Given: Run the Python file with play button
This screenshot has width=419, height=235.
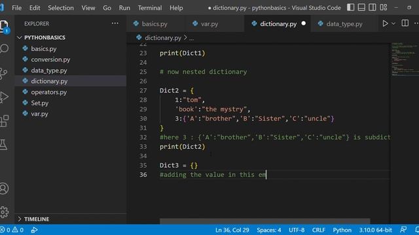Looking at the screenshot, I should [385, 23].
